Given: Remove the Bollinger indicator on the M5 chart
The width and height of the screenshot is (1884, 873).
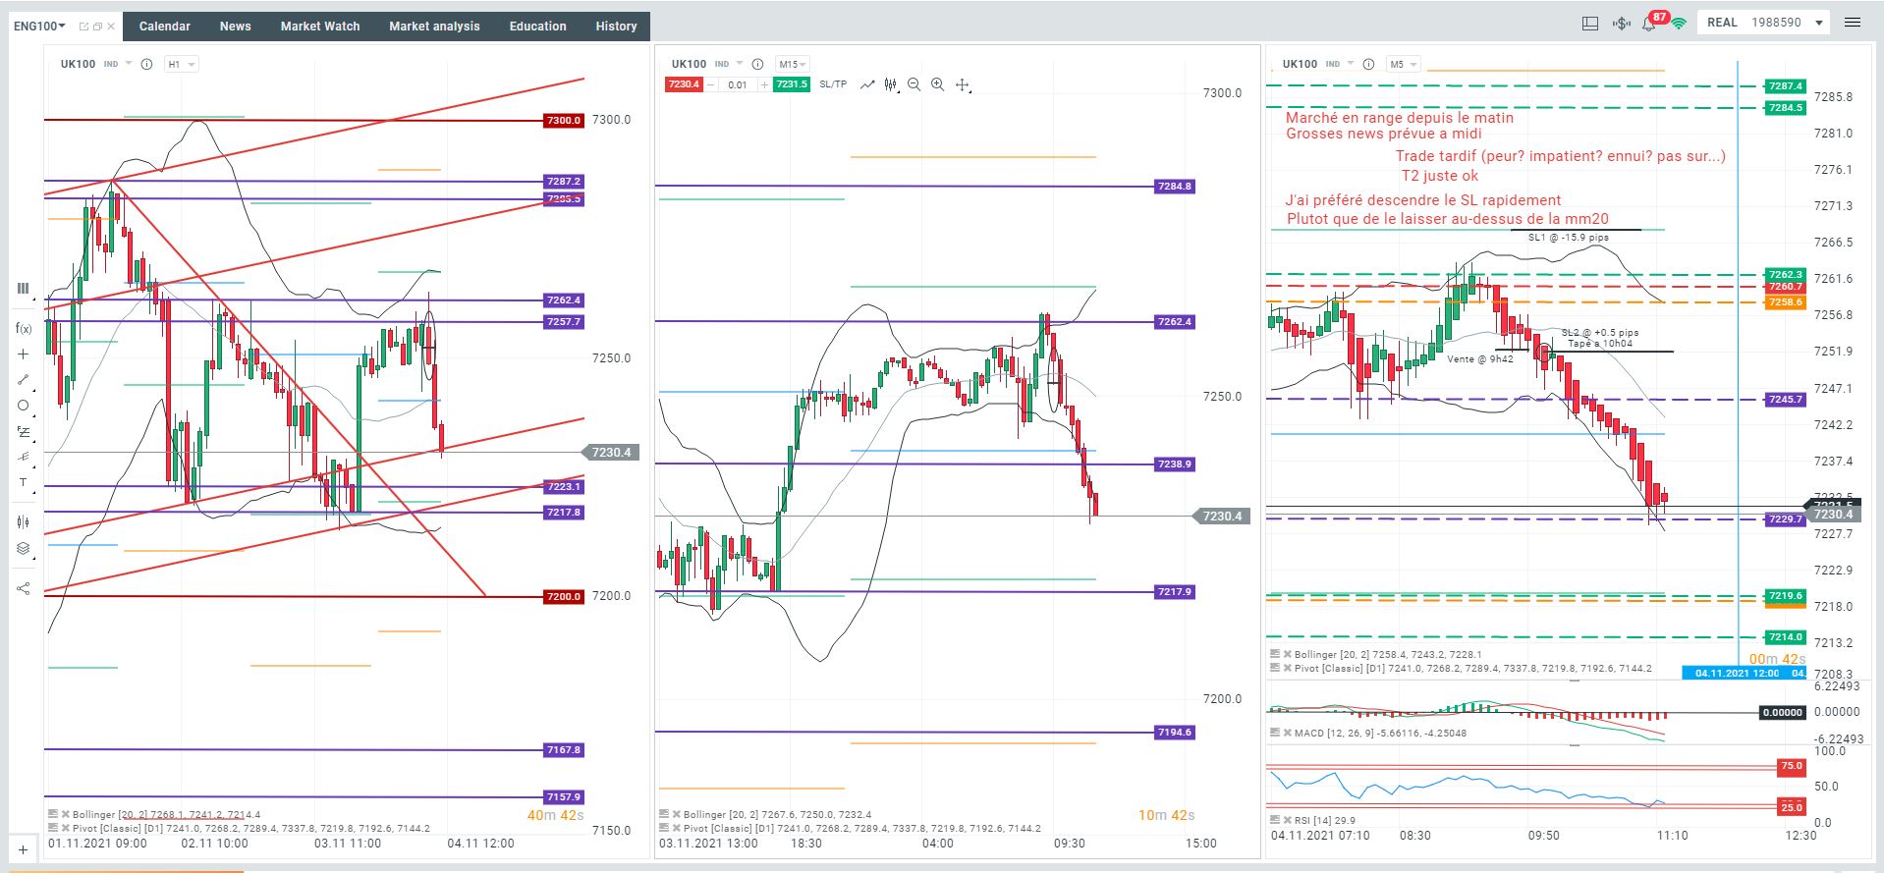Looking at the screenshot, I should pyautogui.click(x=1287, y=654).
